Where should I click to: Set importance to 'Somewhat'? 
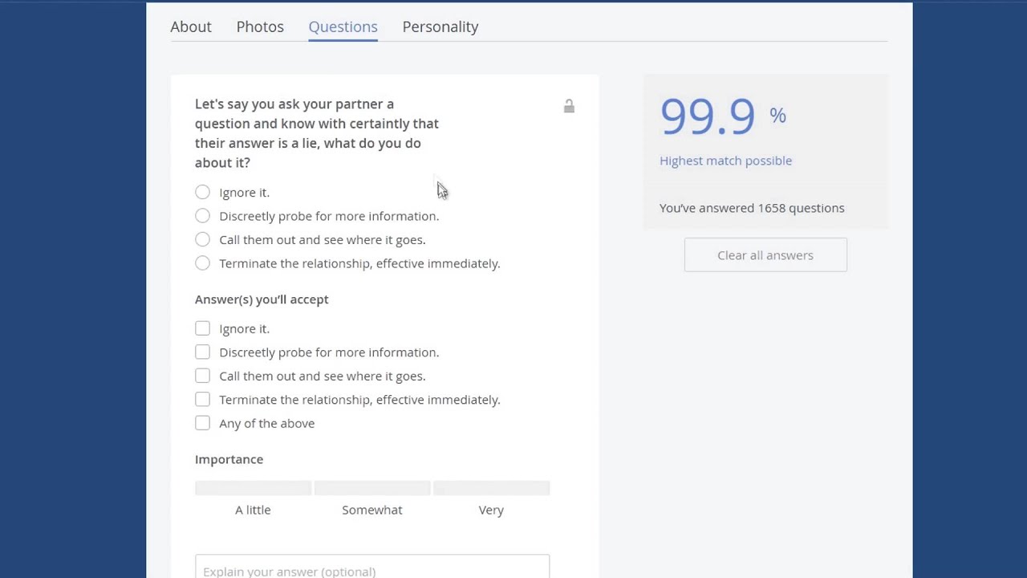point(372,489)
